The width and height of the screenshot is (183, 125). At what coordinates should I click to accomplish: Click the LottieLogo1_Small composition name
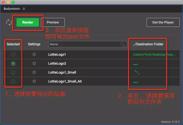62,72
